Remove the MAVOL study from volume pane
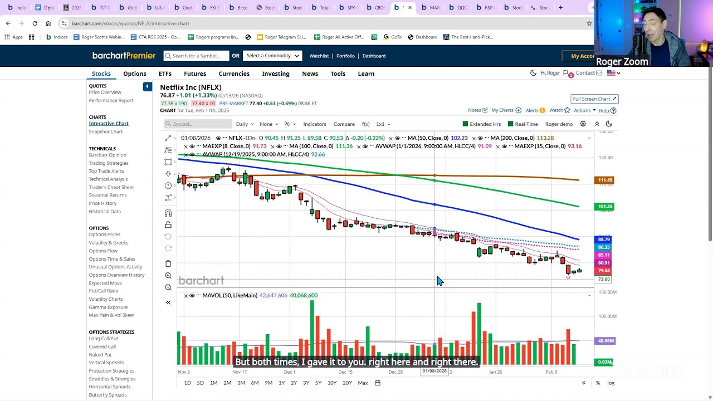 (185, 296)
